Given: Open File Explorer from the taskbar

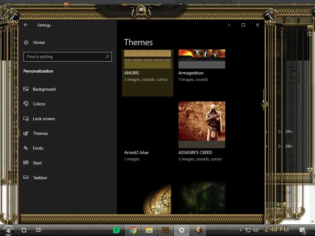Looking at the screenshot, I should pos(149,230).
